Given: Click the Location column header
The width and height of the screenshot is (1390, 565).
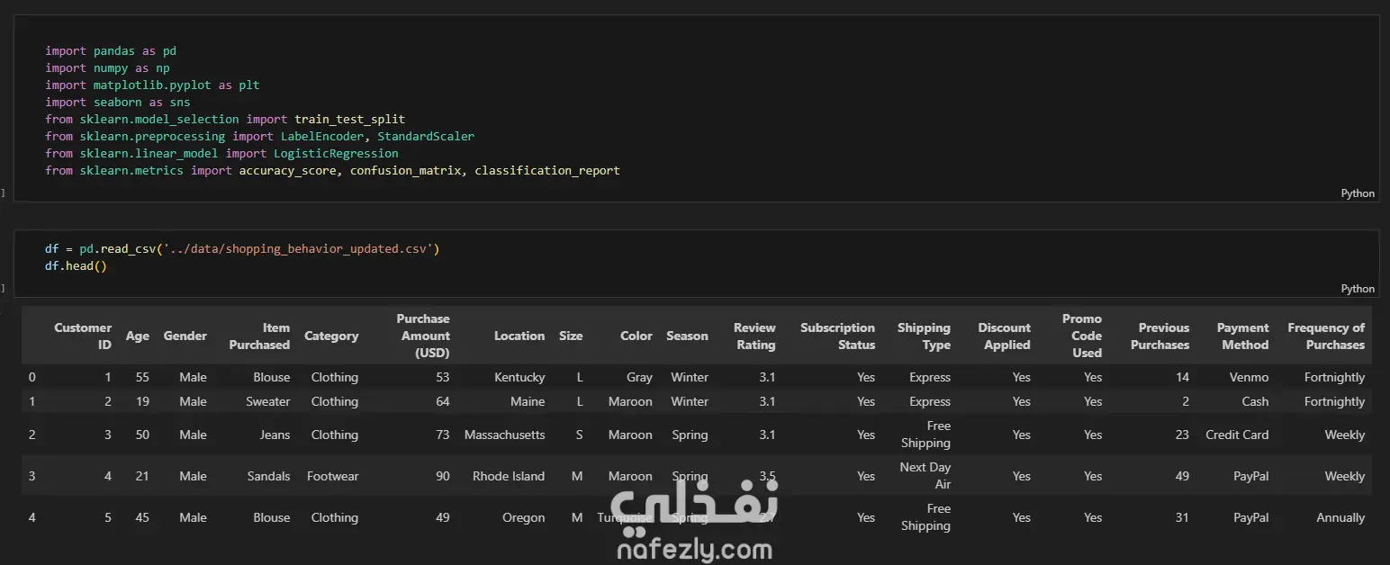Looking at the screenshot, I should [x=519, y=336].
